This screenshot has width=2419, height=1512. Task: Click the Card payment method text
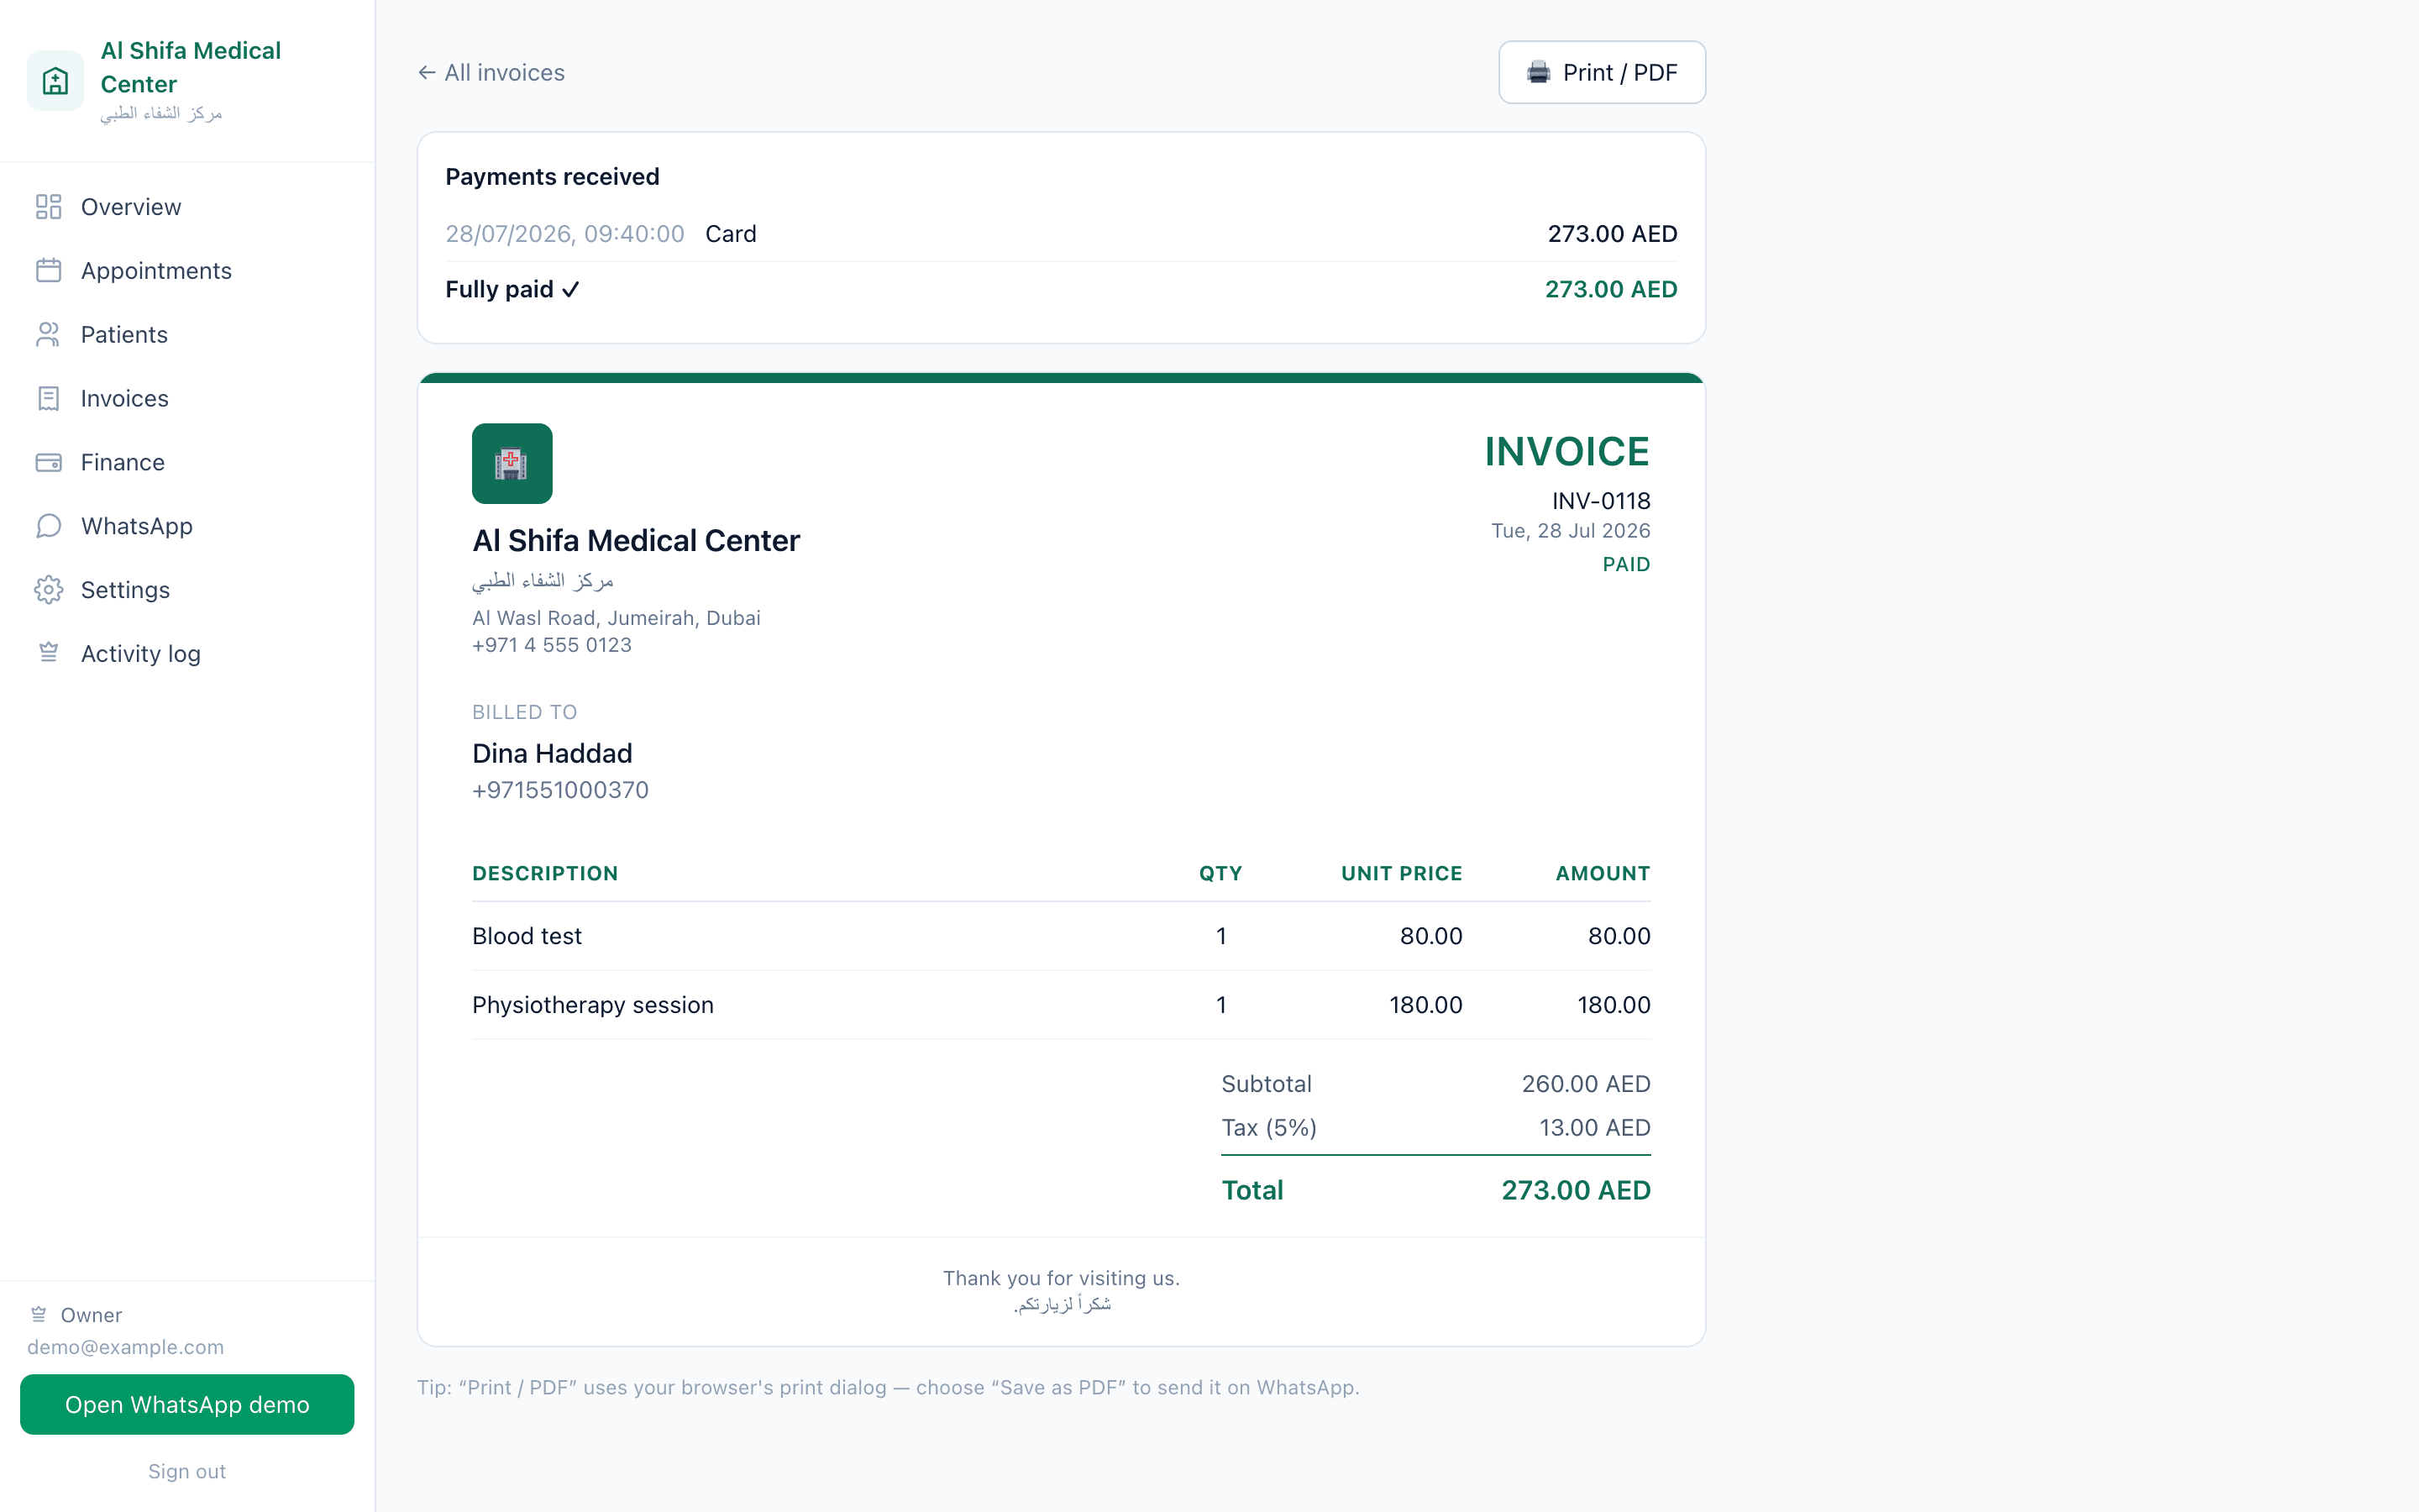coord(731,234)
